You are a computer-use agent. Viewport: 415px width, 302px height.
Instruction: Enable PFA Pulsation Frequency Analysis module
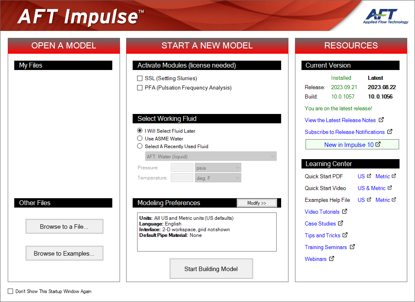click(140, 88)
